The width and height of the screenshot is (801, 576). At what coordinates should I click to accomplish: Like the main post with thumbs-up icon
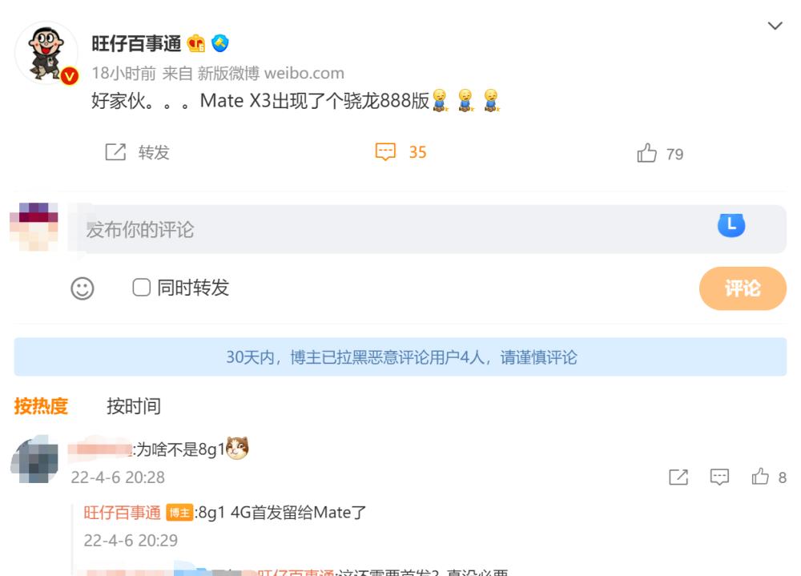pyautogui.click(x=646, y=152)
